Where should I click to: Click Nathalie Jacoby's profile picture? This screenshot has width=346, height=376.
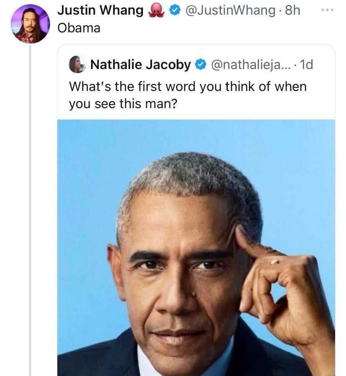pyautogui.click(x=76, y=65)
